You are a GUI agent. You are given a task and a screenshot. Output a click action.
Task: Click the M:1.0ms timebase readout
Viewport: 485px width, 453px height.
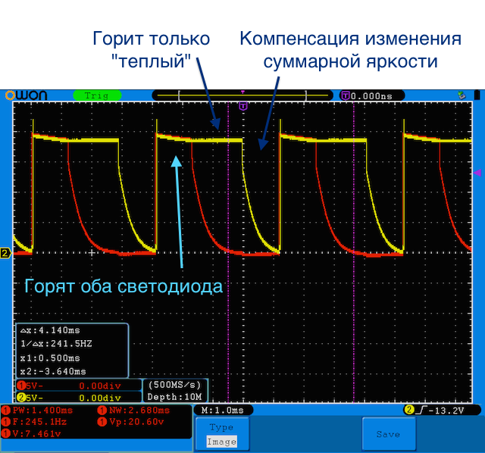coord(223,411)
